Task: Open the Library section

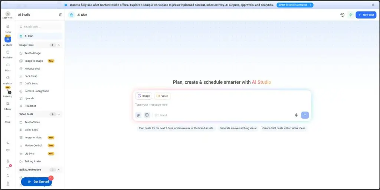Action: click(x=8, y=106)
